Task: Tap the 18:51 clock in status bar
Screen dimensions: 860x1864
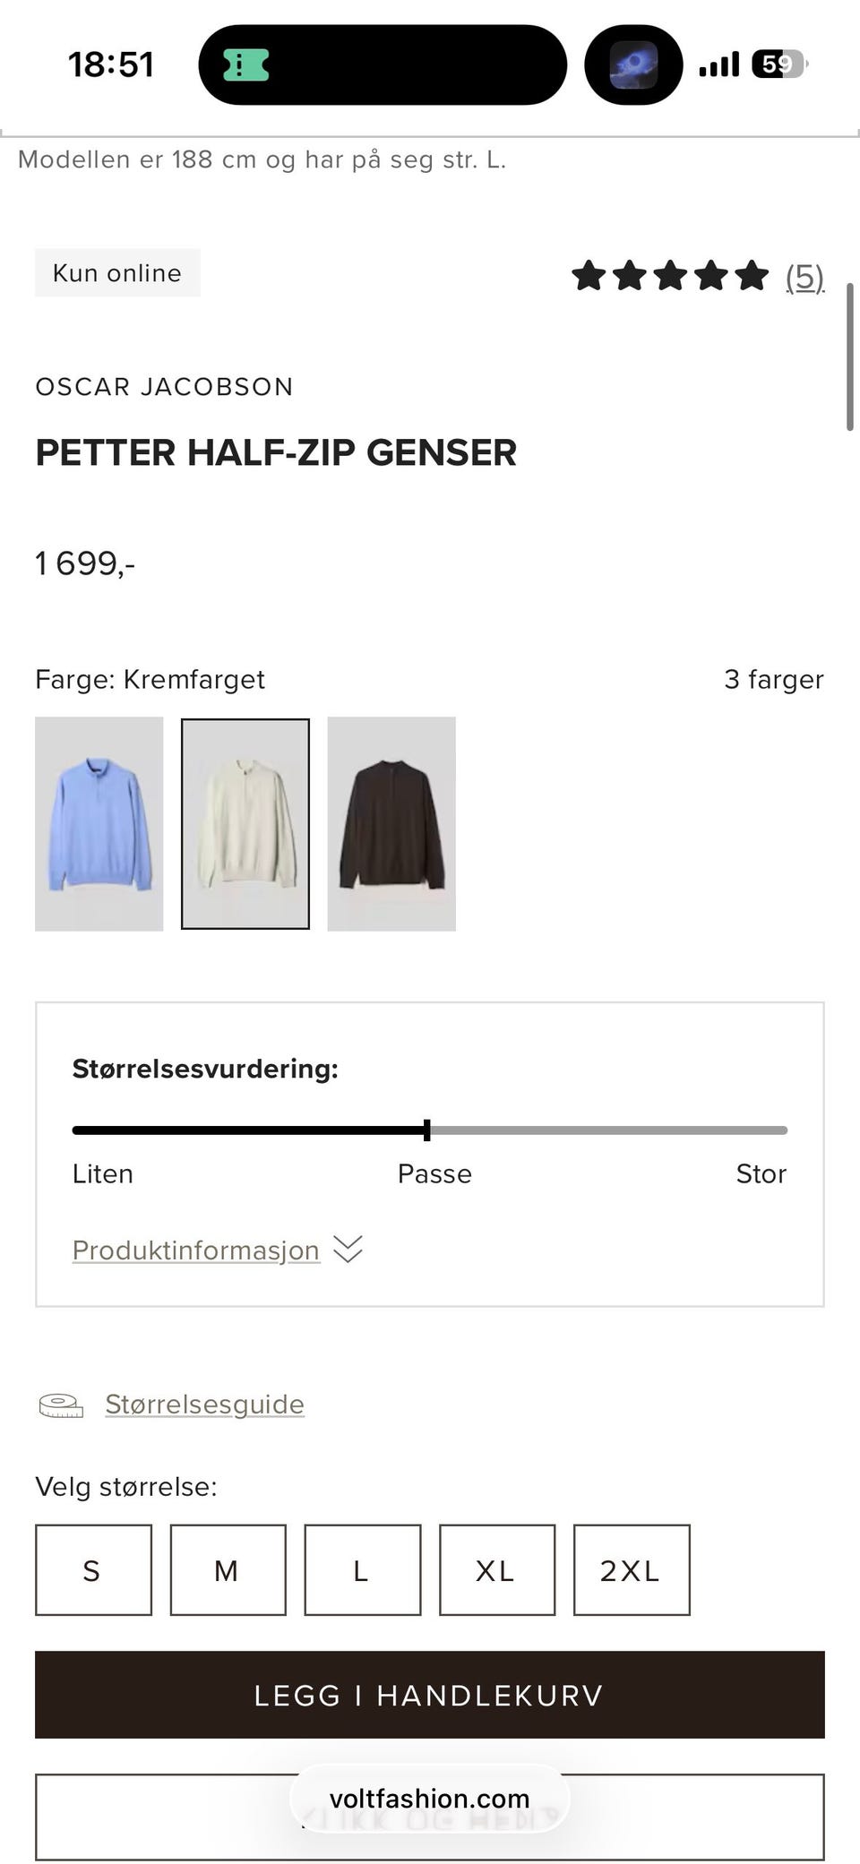Action: click(x=111, y=64)
